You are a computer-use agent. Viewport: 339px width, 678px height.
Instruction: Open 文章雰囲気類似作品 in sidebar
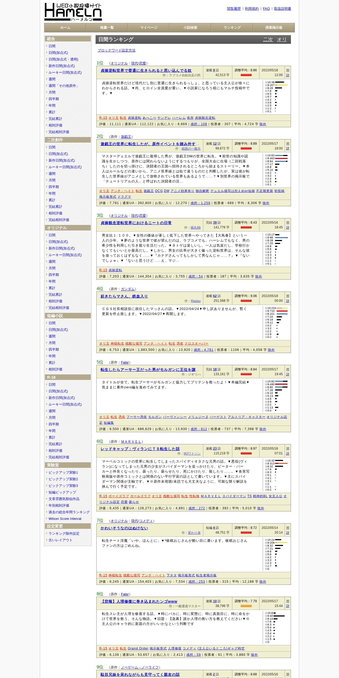click(64, 499)
